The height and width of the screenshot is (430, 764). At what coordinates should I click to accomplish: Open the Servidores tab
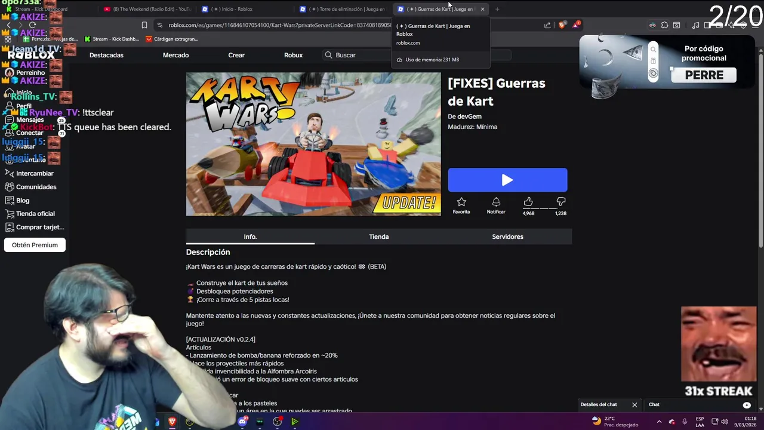pos(507,236)
